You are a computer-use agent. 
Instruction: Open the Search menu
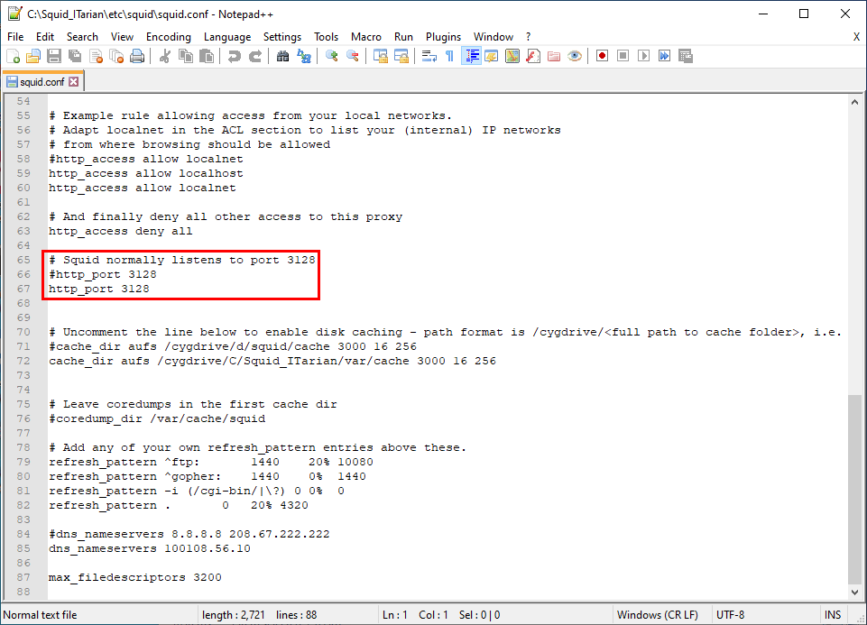[82, 36]
